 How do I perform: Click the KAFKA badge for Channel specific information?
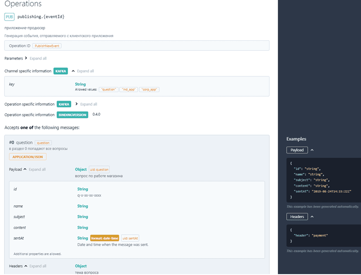[x=60, y=71]
